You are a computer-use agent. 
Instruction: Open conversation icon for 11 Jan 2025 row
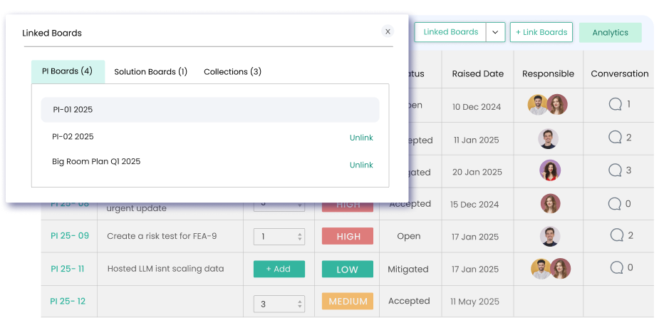pyautogui.click(x=615, y=138)
